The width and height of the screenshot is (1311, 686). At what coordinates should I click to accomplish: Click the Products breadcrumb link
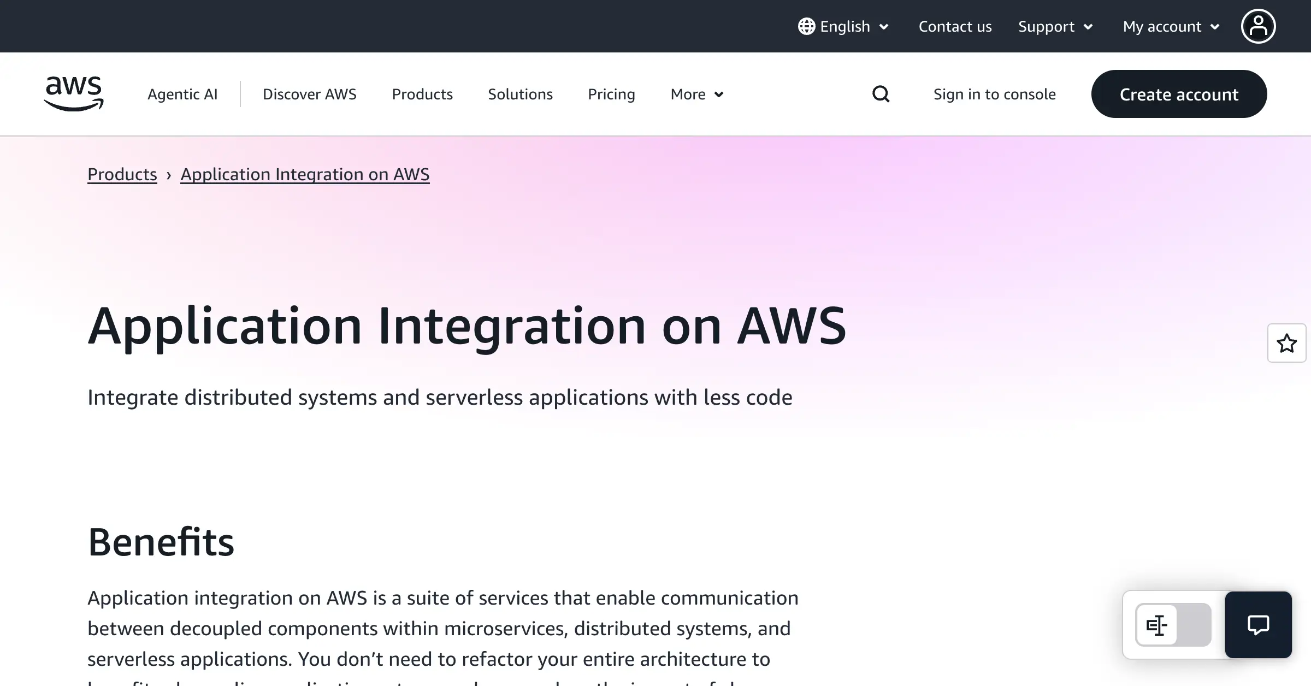(x=122, y=174)
